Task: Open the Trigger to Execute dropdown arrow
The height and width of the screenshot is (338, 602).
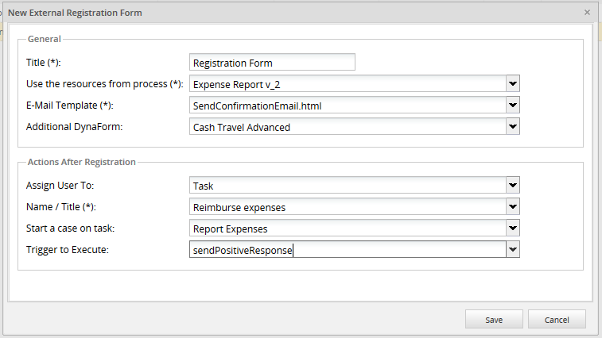Action: click(x=513, y=250)
